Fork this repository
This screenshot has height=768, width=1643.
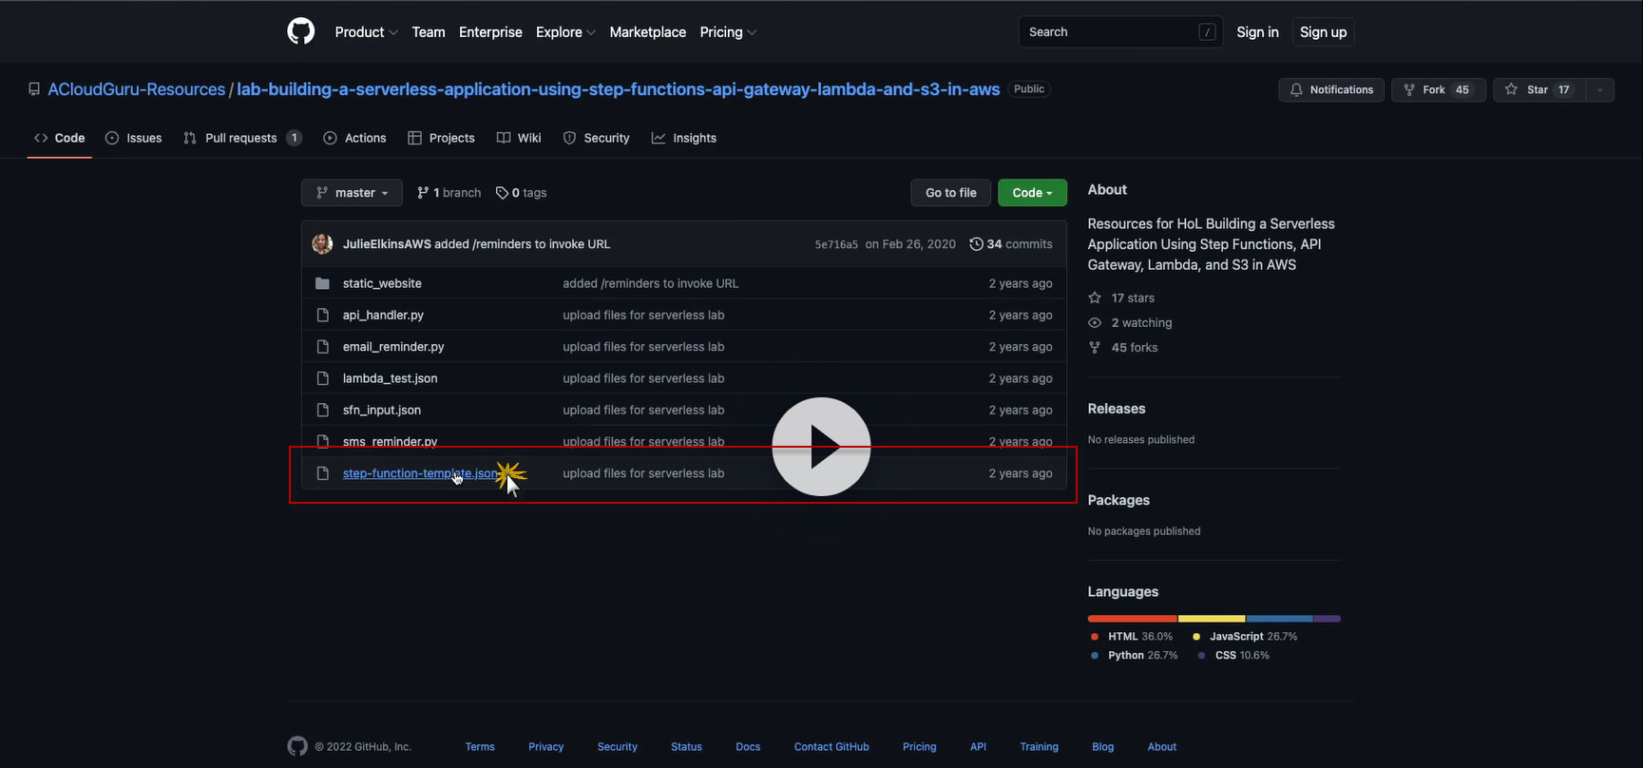1439,89
